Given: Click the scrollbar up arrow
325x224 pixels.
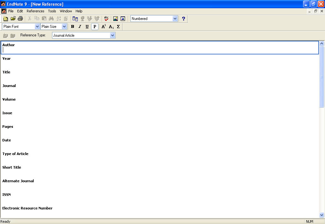Looking at the screenshot, I should coord(322,43).
